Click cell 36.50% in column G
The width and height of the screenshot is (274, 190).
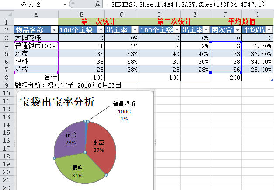(x=257, y=53)
